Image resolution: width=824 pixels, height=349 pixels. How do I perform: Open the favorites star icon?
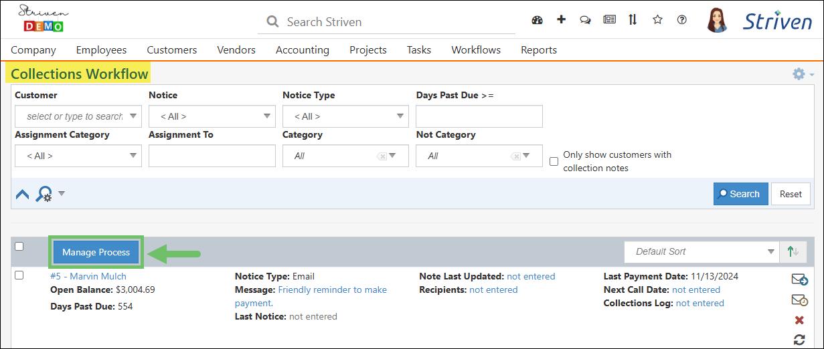pos(657,19)
